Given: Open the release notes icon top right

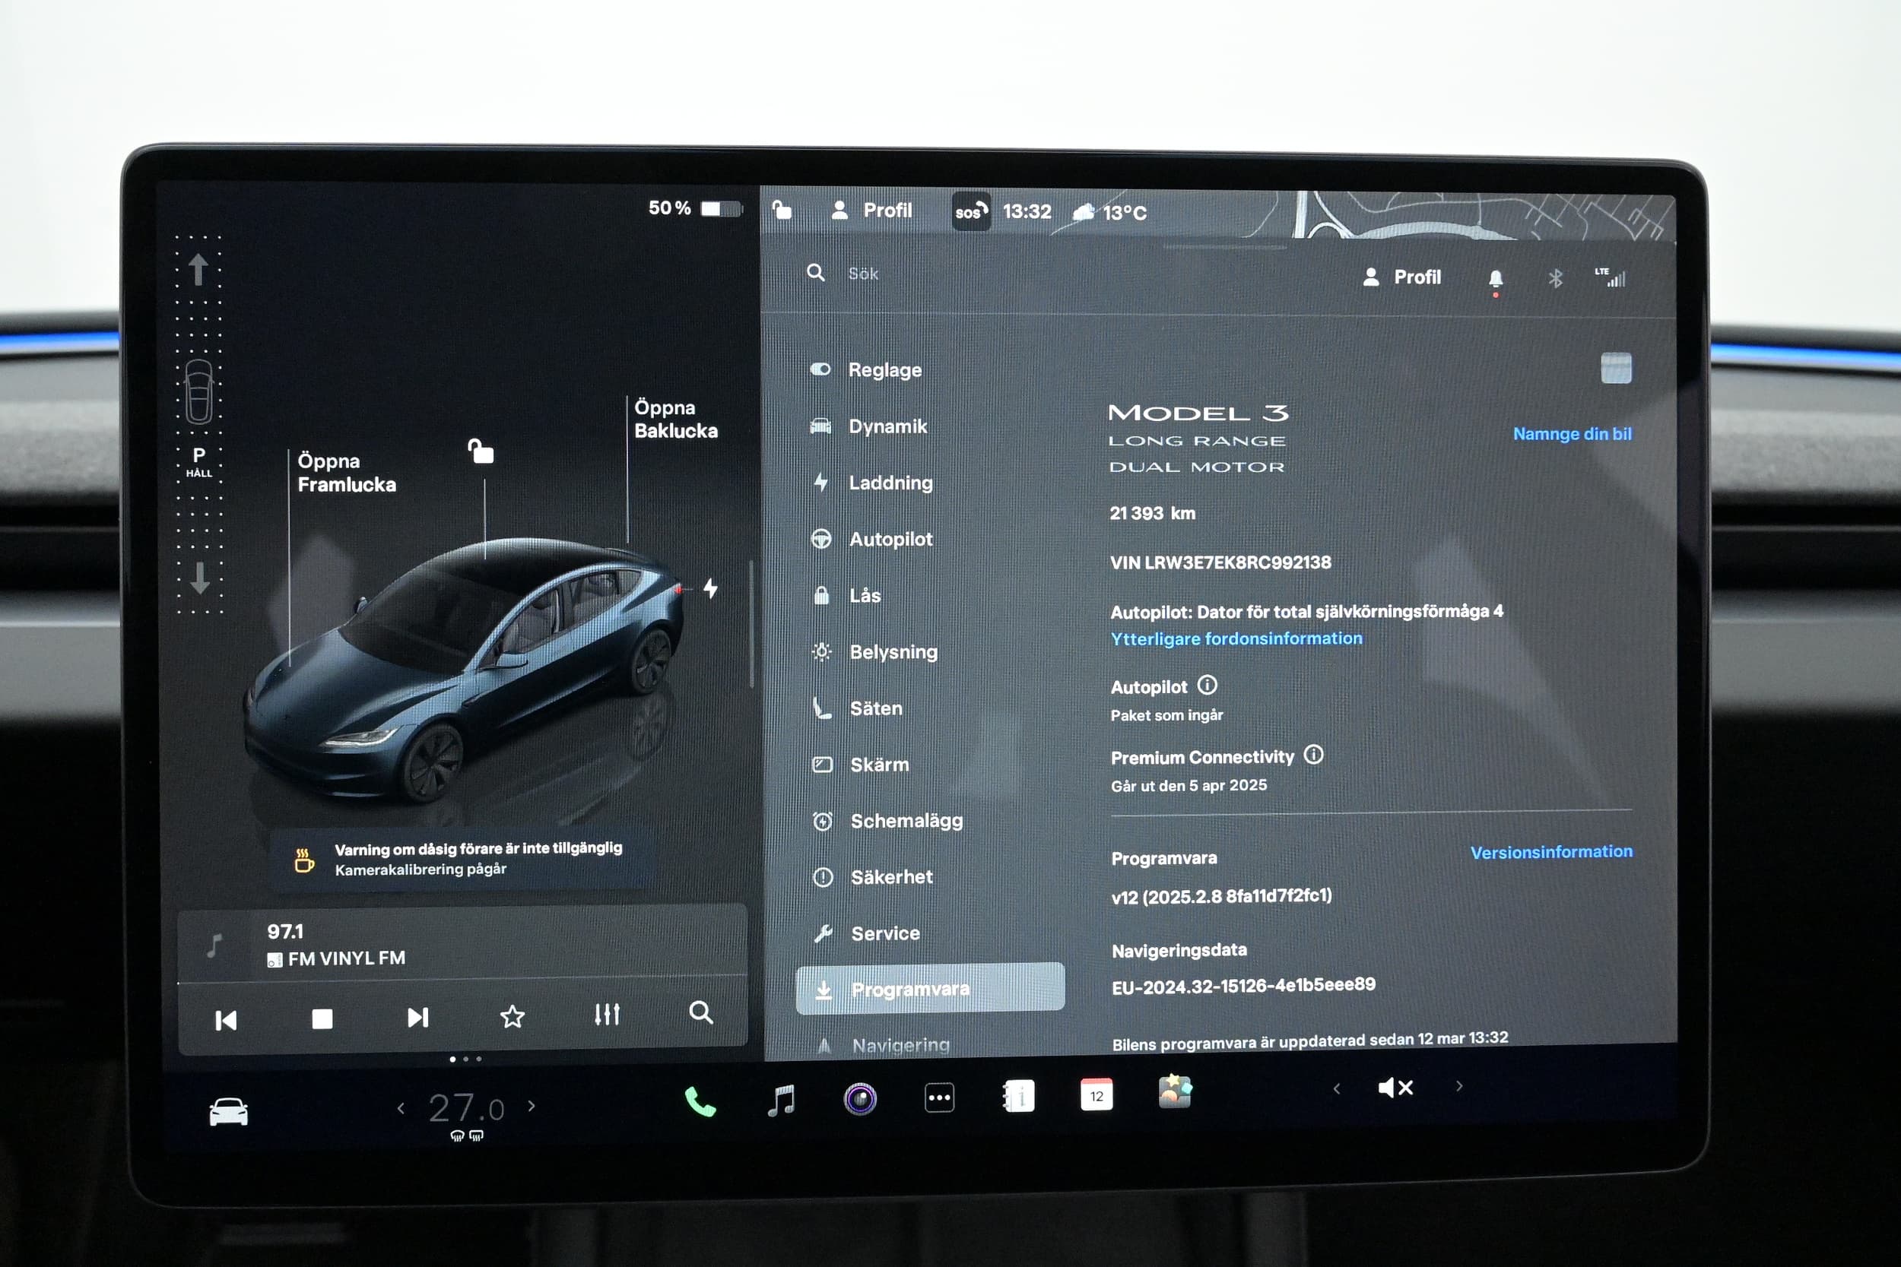Looking at the screenshot, I should point(1616,369).
